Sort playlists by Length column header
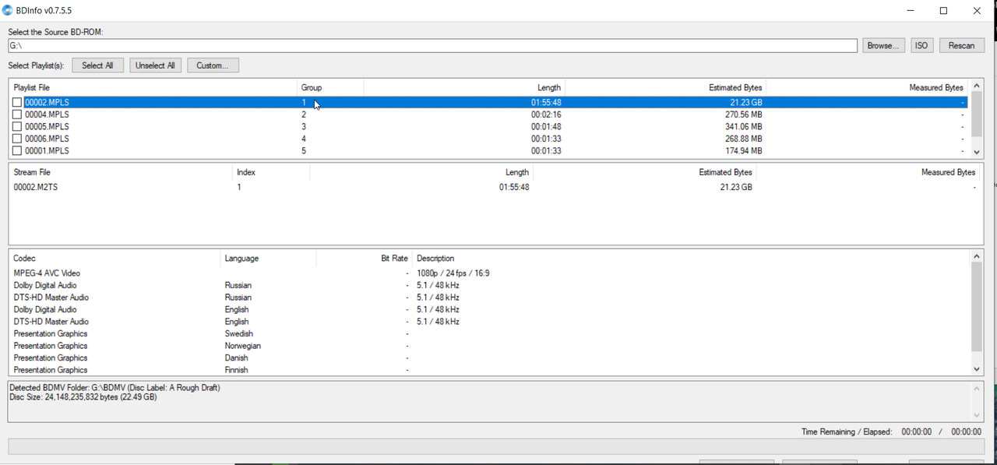The width and height of the screenshot is (997, 465). 464,87
